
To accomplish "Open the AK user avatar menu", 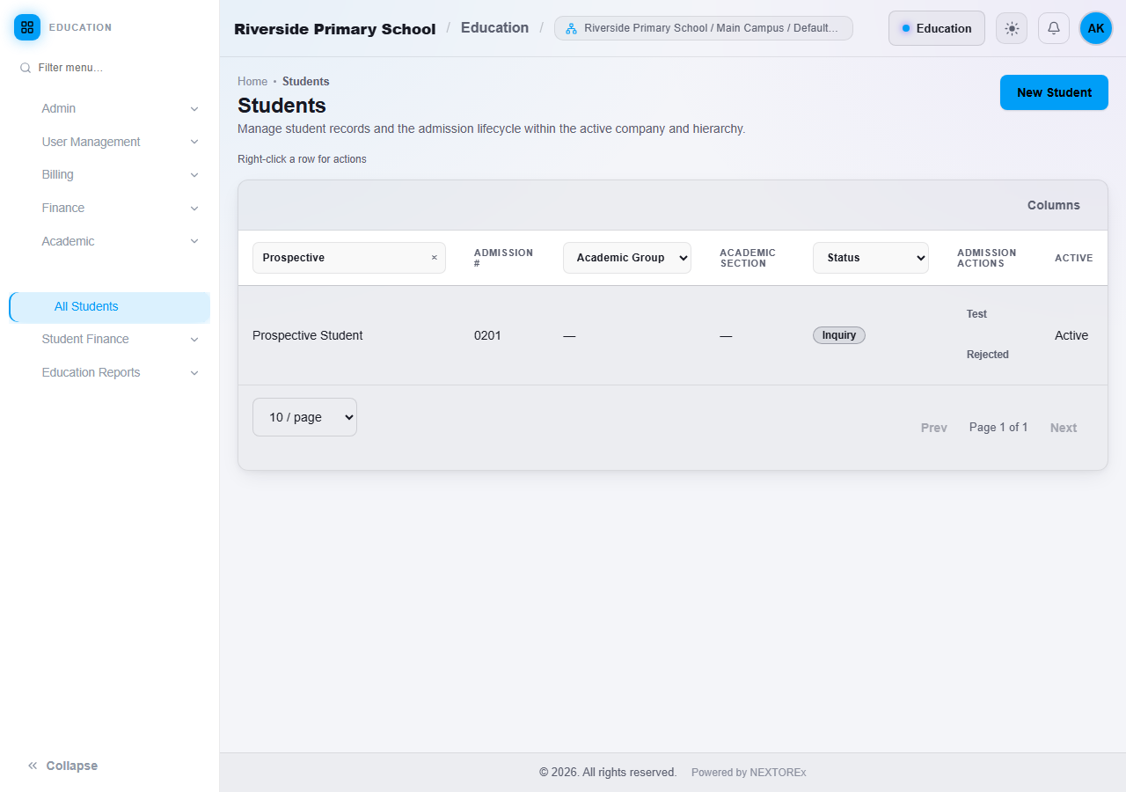I will (1096, 28).
